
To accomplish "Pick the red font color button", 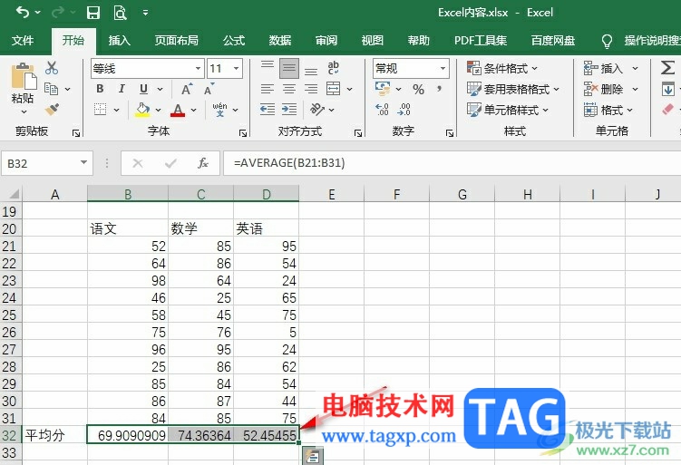I will tap(178, 110).
